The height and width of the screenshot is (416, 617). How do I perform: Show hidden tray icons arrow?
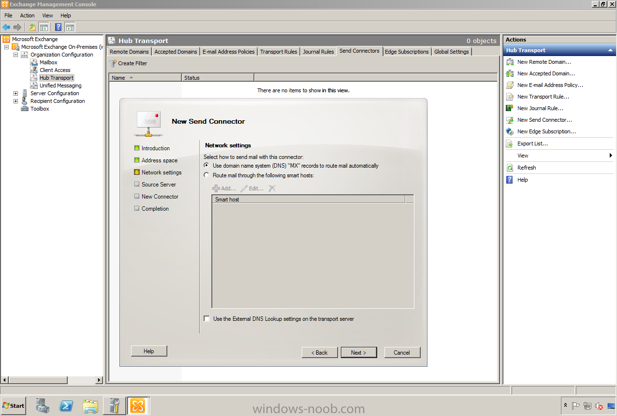[565, 406]
